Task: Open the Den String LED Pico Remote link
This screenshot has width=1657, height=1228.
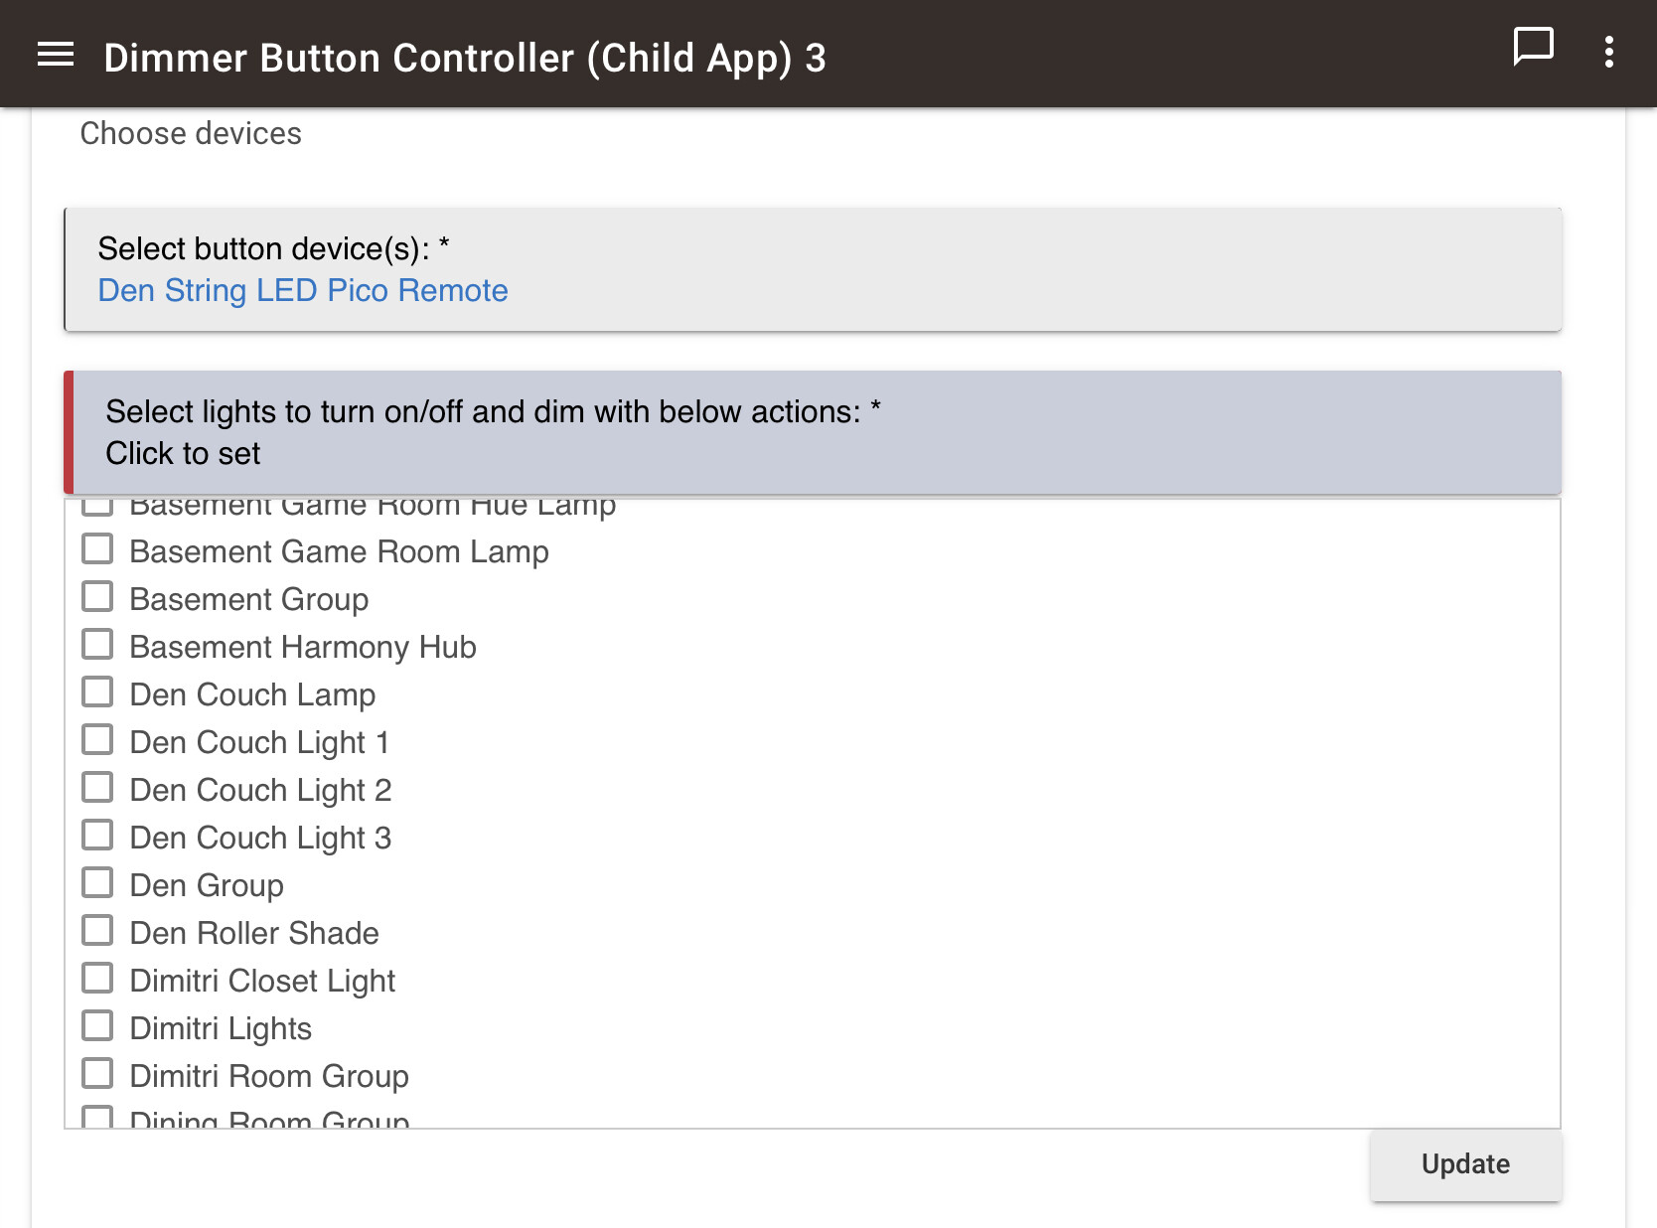Action: [303, 290]
